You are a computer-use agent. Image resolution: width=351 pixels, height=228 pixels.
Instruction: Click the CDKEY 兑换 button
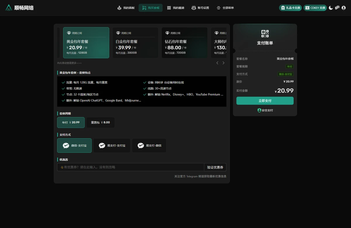point(315,8)
